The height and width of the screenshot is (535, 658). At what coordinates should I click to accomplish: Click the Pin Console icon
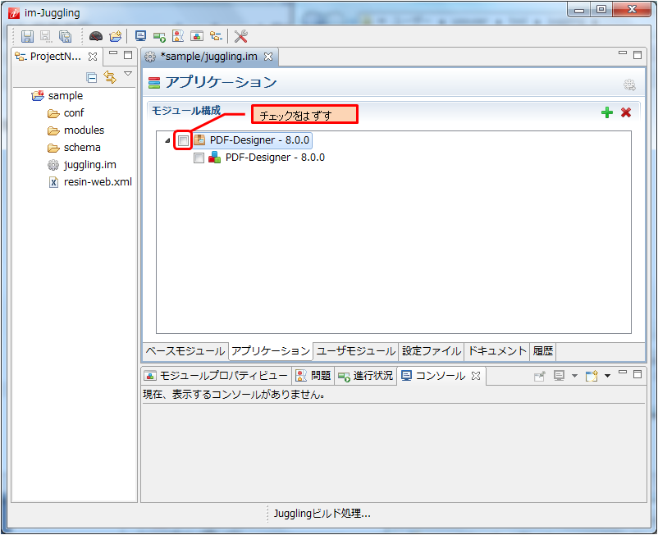point(540,376)
